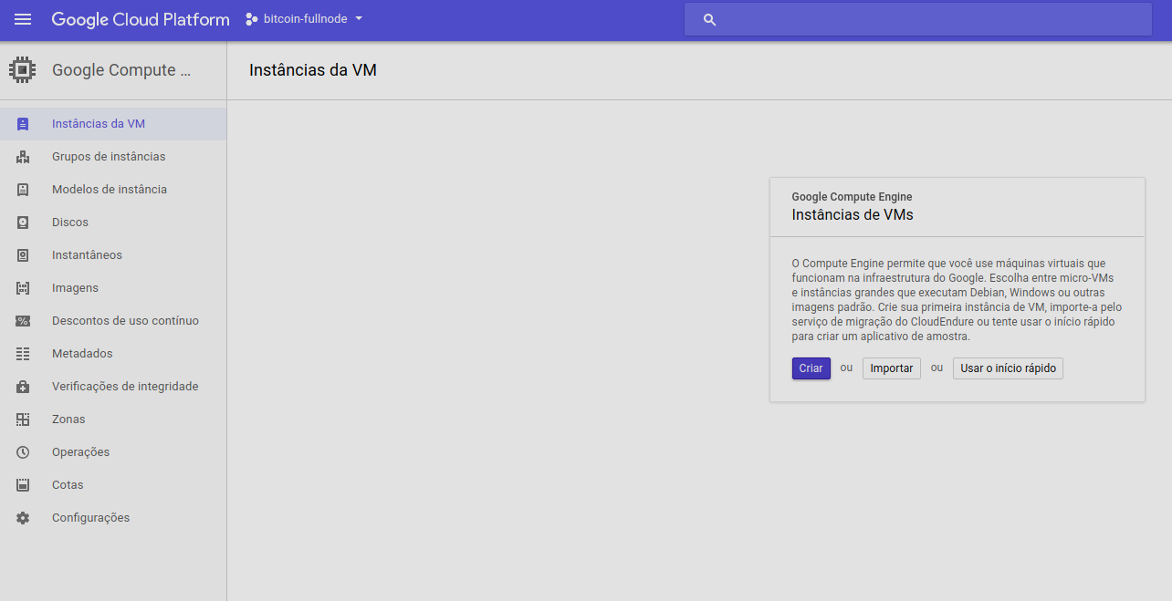Open the bitcoin-fullnode project dropdown

click(x=305, y=19)
